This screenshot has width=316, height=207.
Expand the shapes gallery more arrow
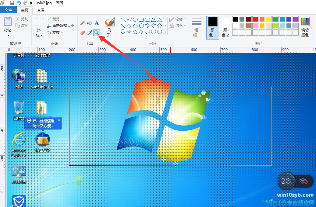[165, 32]
